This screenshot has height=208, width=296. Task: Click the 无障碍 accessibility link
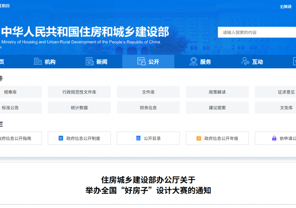286,7
